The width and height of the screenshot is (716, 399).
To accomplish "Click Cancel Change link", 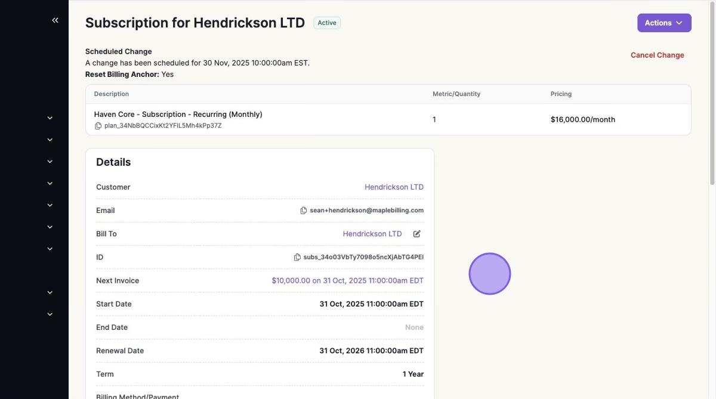I will click(657, 55).
